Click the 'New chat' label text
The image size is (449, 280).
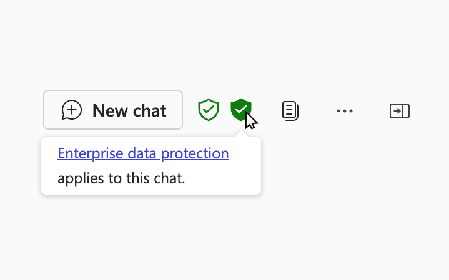(129, 110)
